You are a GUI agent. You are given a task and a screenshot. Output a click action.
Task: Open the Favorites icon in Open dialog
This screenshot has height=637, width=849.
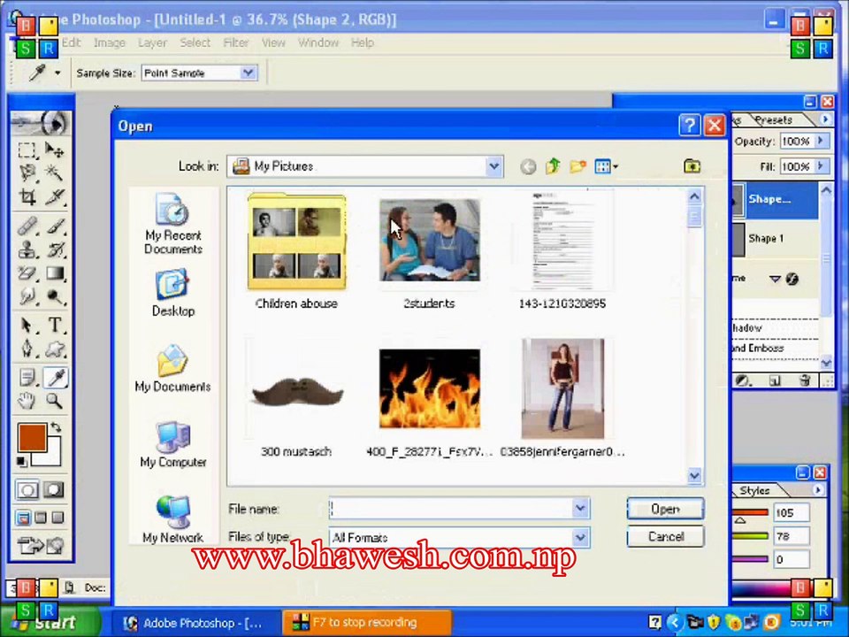[692, 165]
